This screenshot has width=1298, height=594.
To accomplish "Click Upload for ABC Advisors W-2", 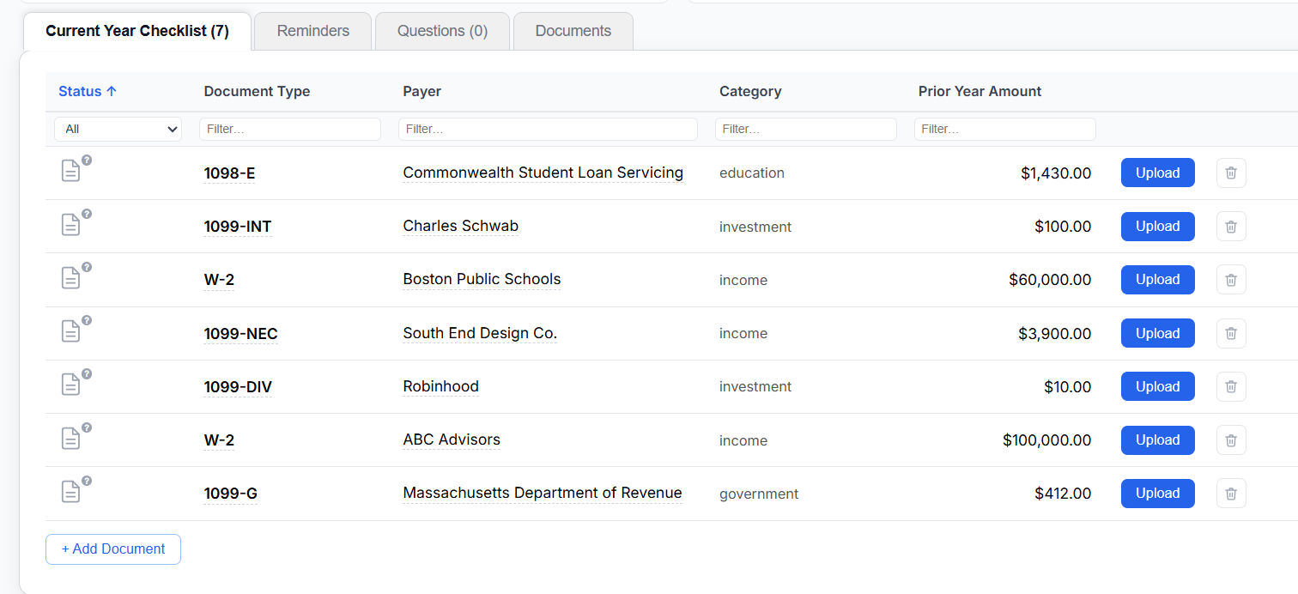I will 1158,440.
